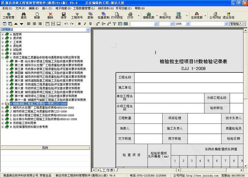Click the top vertical alignment icon
The height and width of the screenshot is (178, 248).
[x=48, y=24]
